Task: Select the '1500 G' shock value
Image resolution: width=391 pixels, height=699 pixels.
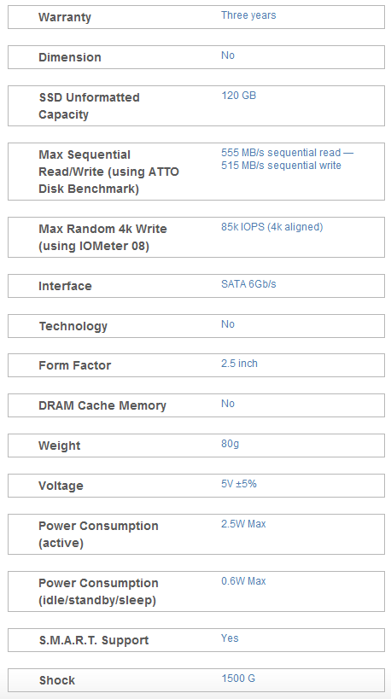Action: (238, 679)
